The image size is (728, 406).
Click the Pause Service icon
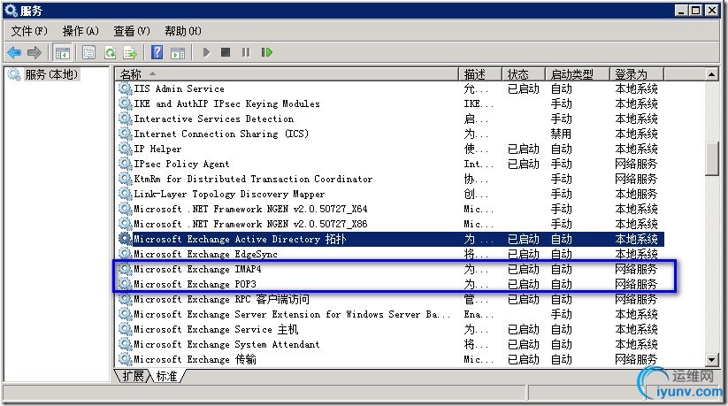[x=246, y=52]
